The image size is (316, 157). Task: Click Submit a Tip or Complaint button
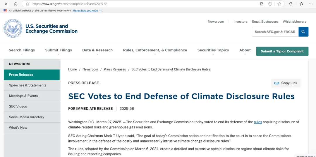(x=282, y=51)
